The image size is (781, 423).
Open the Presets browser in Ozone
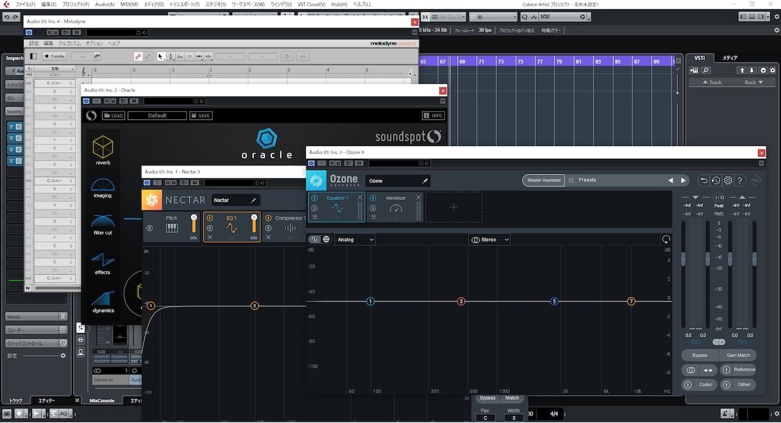tap(587, 180)
